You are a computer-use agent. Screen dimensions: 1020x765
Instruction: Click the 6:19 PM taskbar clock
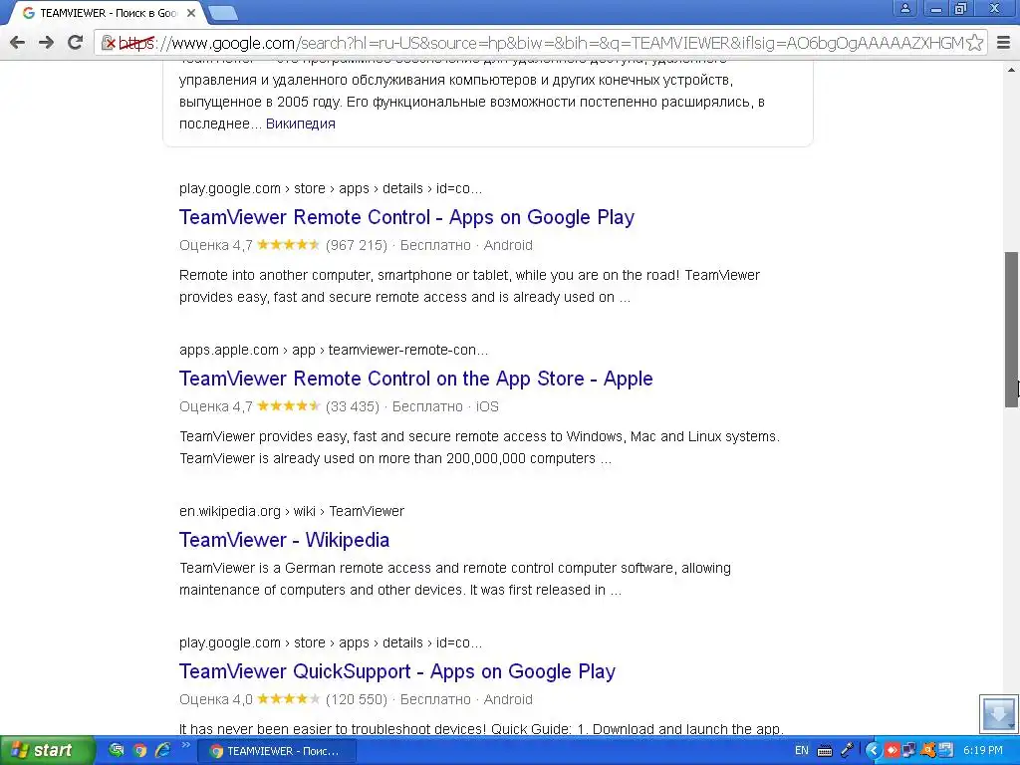(x=983, y=751)
